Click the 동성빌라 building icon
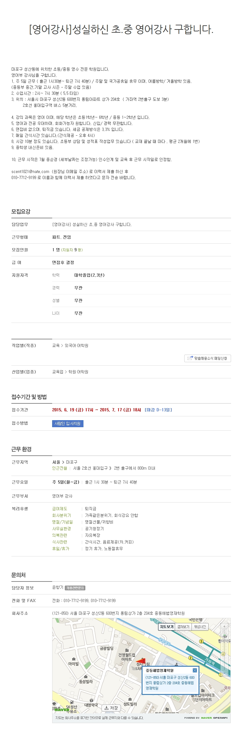238x732 pixels. click(86, 677)
